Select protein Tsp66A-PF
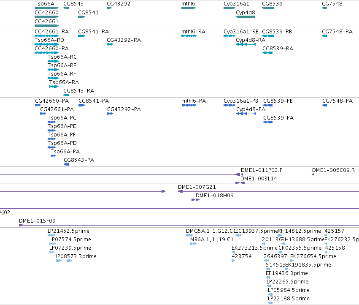 [x=51, y=139]
